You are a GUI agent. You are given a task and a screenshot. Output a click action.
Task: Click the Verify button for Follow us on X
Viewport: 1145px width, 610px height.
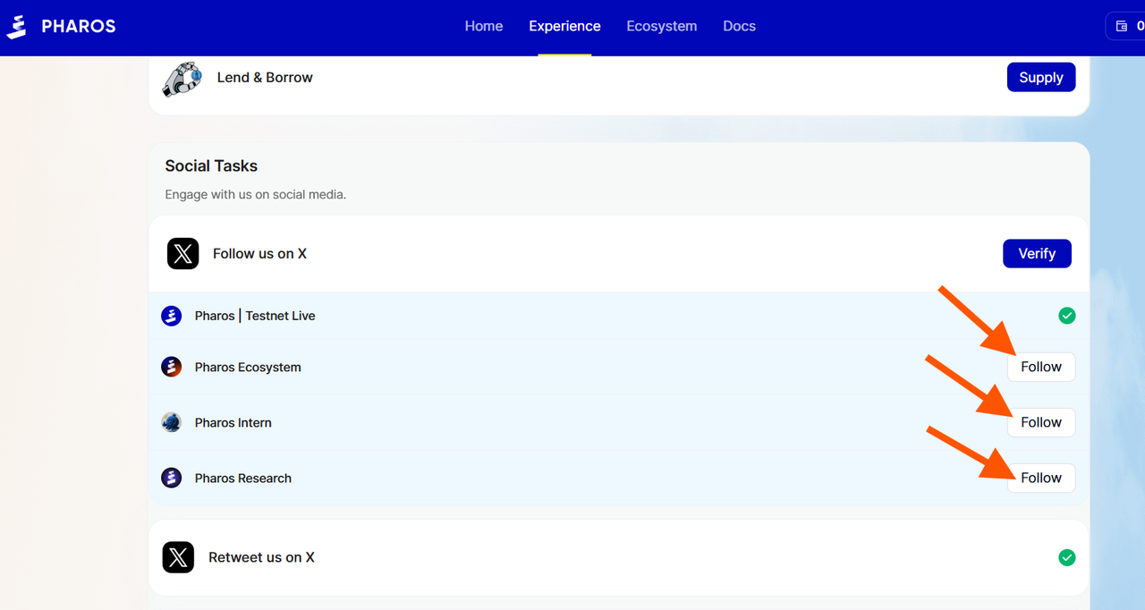(x=1037, y=253)
